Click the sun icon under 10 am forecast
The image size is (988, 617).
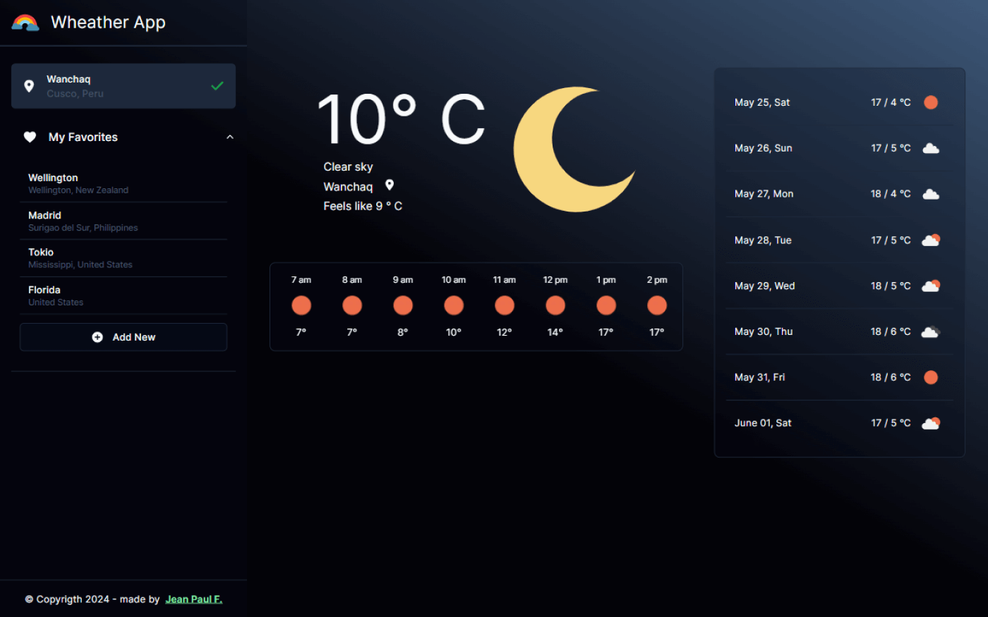pyautogui.click(x=454, y=305)
